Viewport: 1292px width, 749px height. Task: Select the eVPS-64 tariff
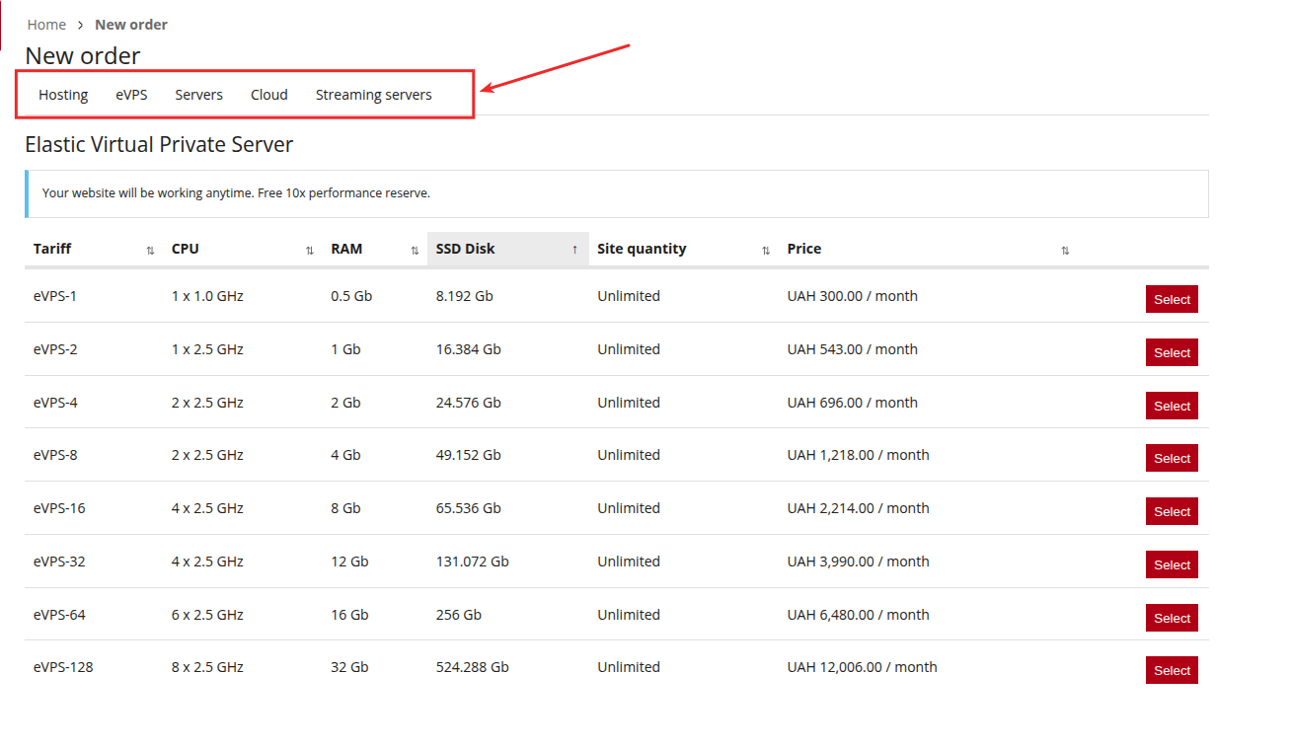point(1172,618)
